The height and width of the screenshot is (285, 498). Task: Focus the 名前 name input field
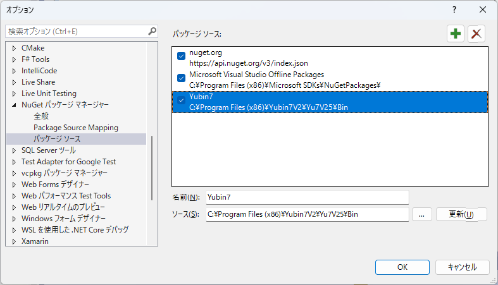point(307,197)
